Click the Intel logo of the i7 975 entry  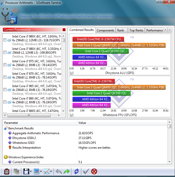click(x=9, y=65)
